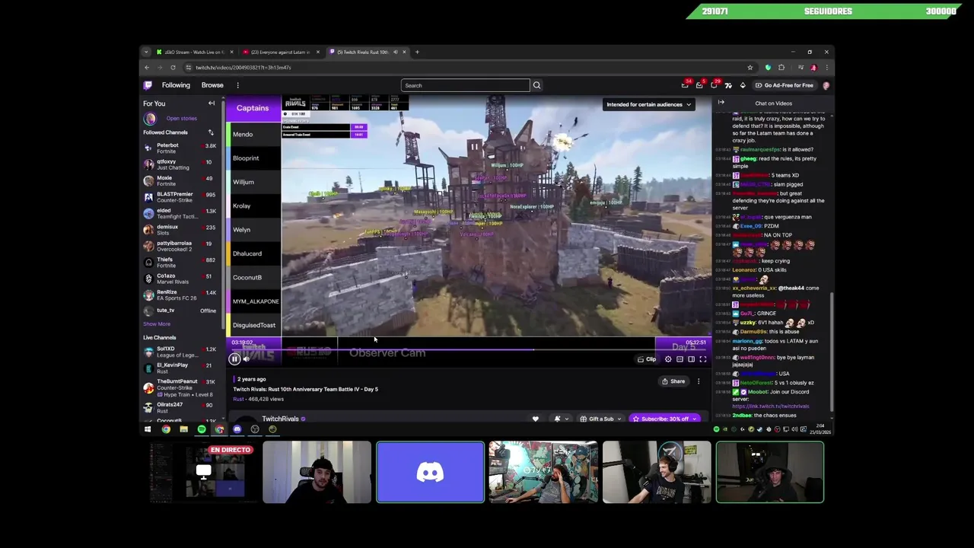Open the player settings gear
974x548 pixels.
(x=668, y=359)
